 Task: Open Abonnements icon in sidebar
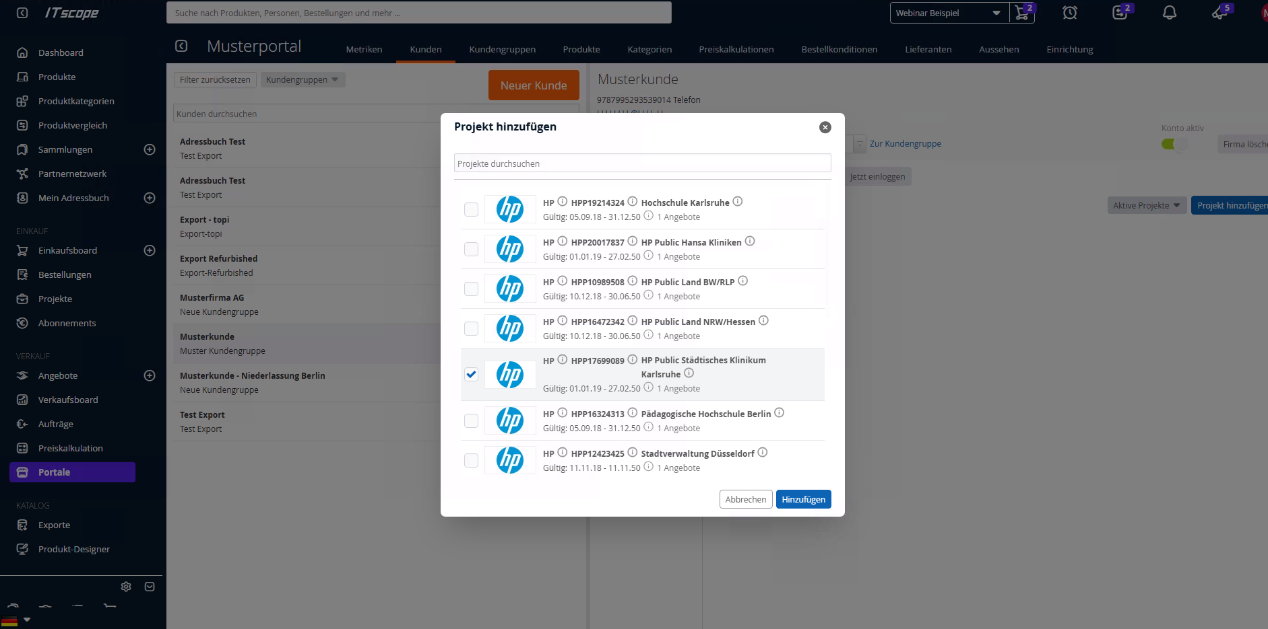(22, 323)
